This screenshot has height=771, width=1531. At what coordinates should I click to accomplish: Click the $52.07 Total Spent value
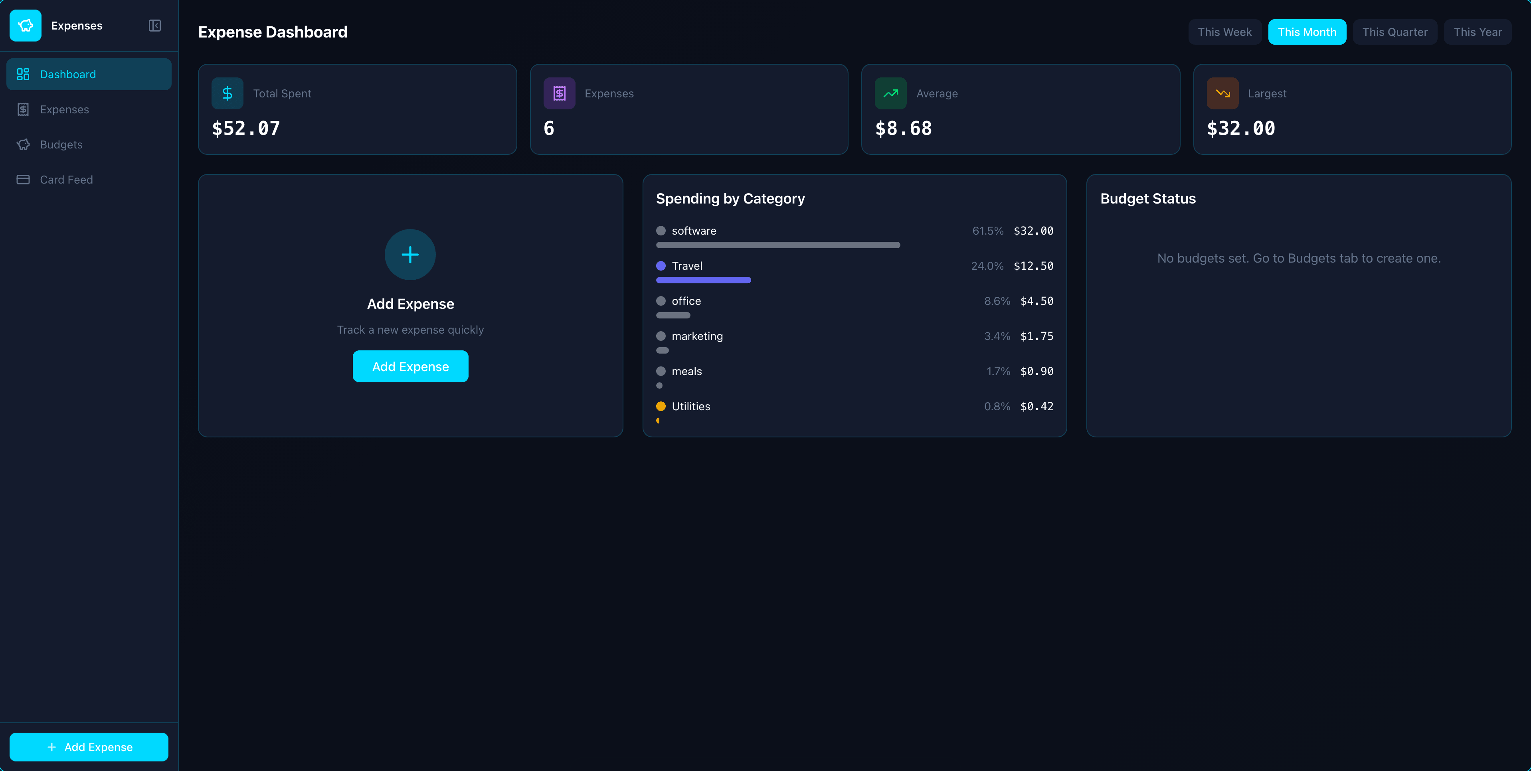pyautogui.click(x=246, y=128)
